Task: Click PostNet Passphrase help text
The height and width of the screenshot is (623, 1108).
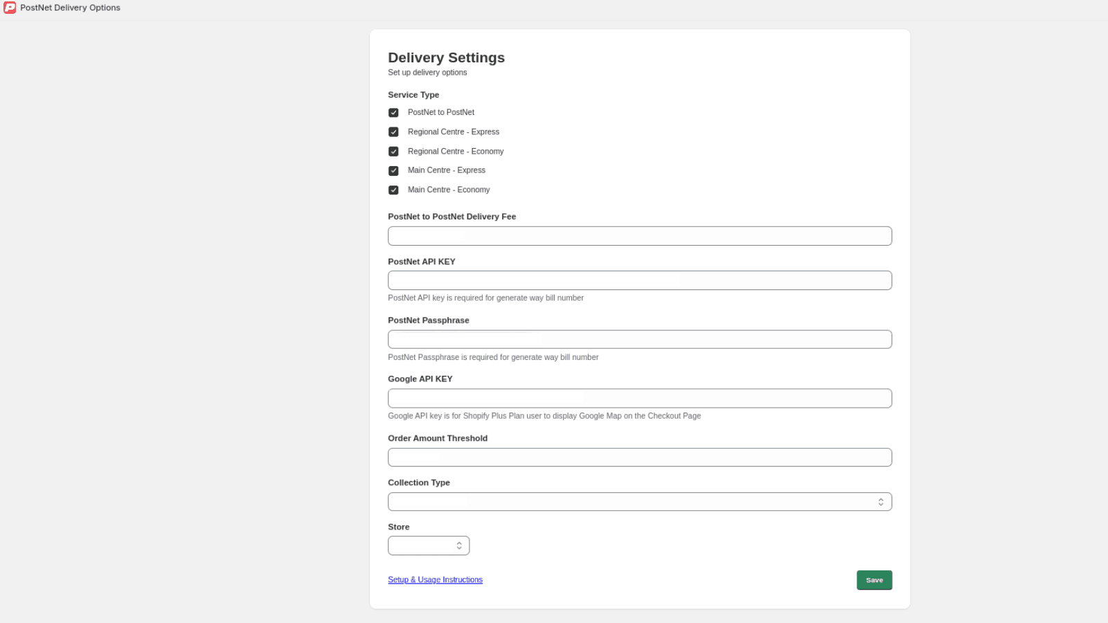Action: tap(493, 357)
